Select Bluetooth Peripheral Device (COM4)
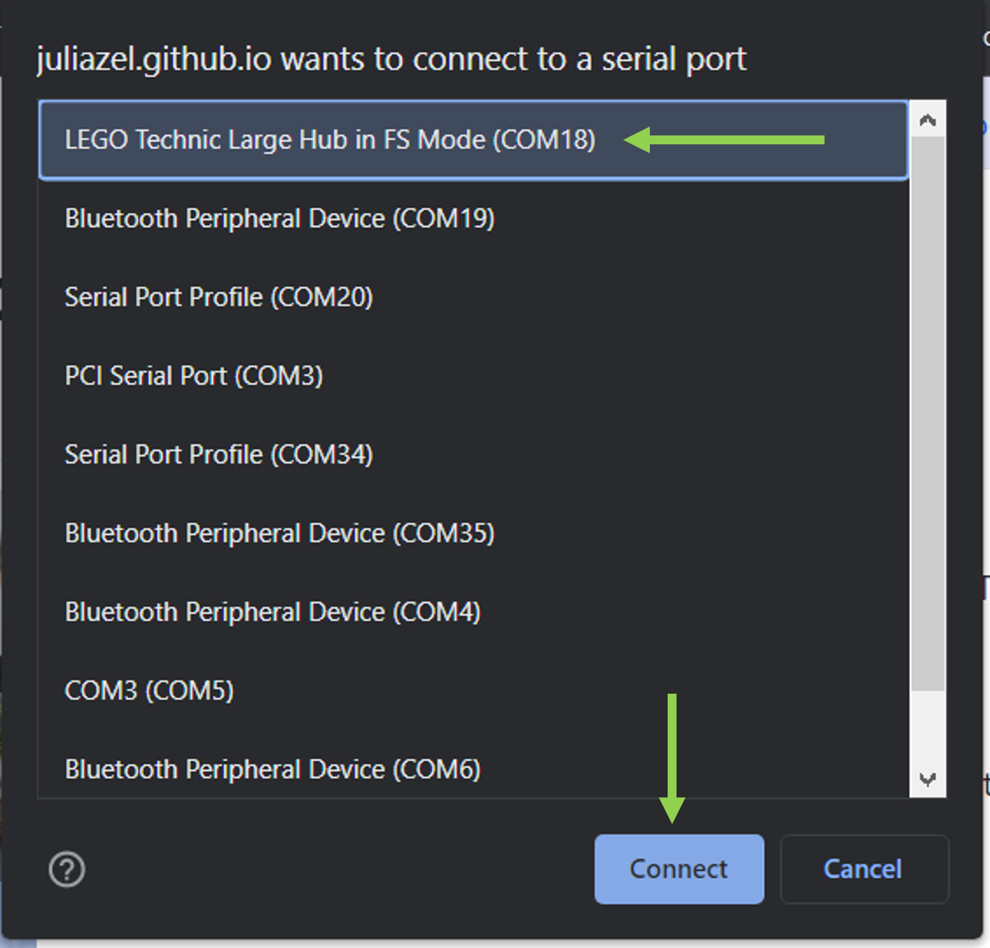 tap(273, 612)
